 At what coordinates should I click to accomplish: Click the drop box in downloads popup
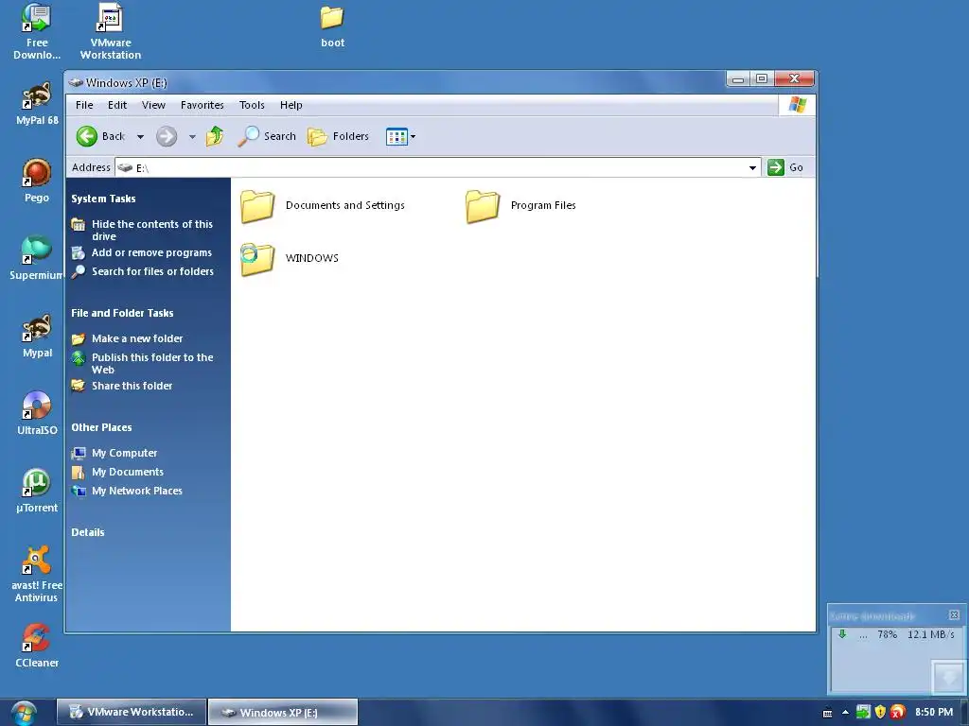pos(948,677)
